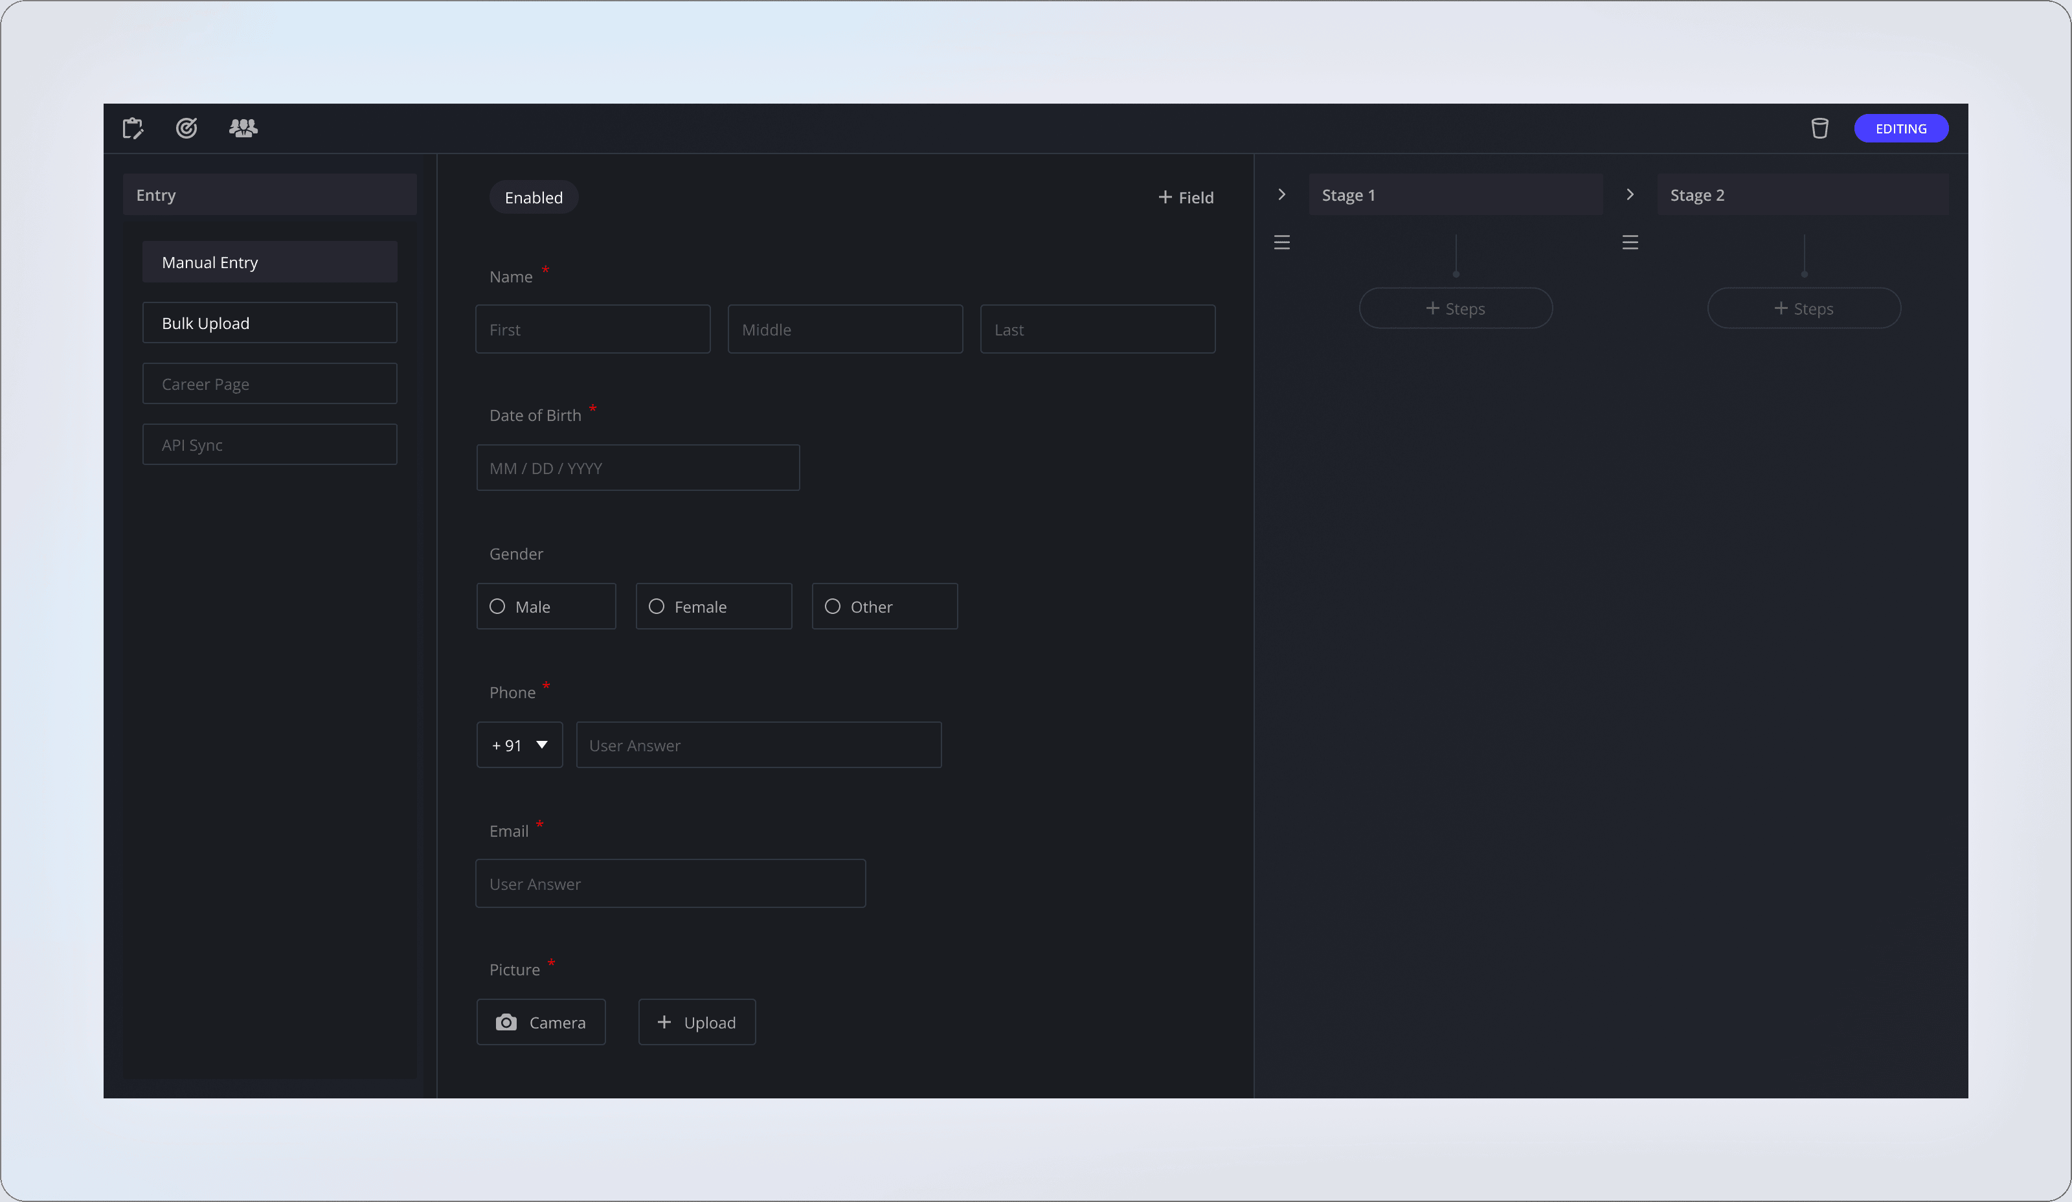Click the trash delete icon

pyautogui.click(x=1819, y=128)
